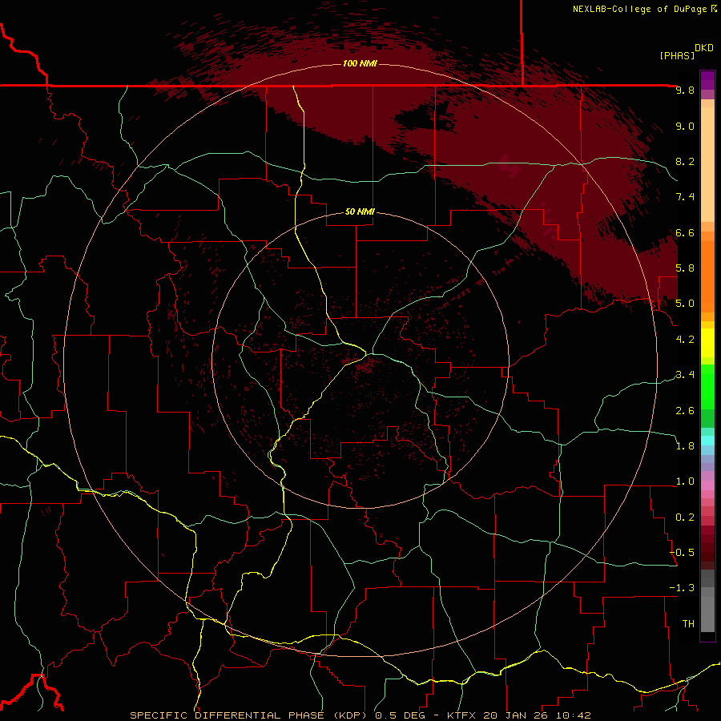The width and height of the screenshot is (721, 721).
Task: Click the 5.0 scale label
Action: point(685,304)
